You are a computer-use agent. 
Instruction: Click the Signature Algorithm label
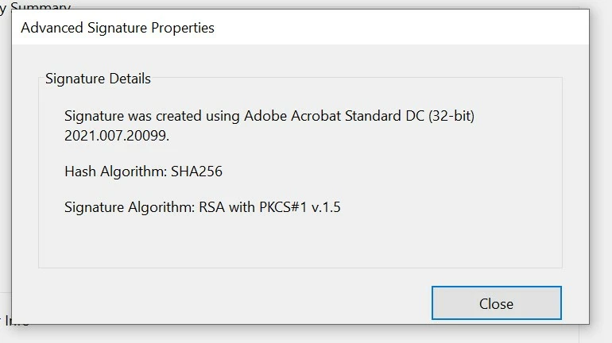pos(130,207)
